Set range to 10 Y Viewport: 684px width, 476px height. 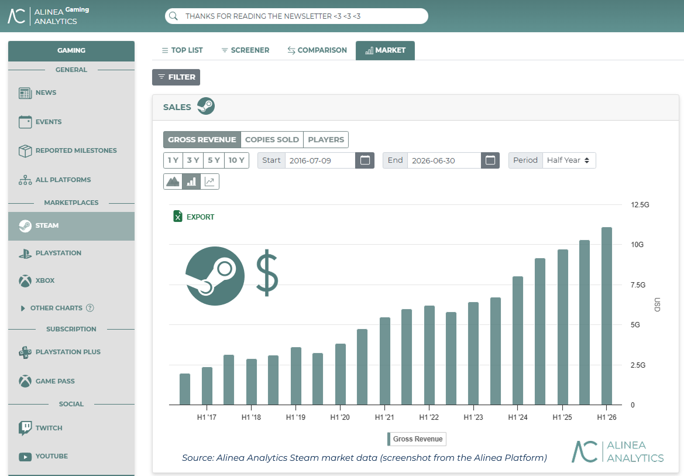coord(236,160)
